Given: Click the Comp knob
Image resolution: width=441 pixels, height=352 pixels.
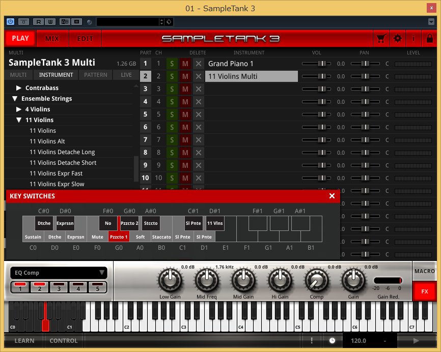Looking at the screenshot, I should [x=317, y=280].
